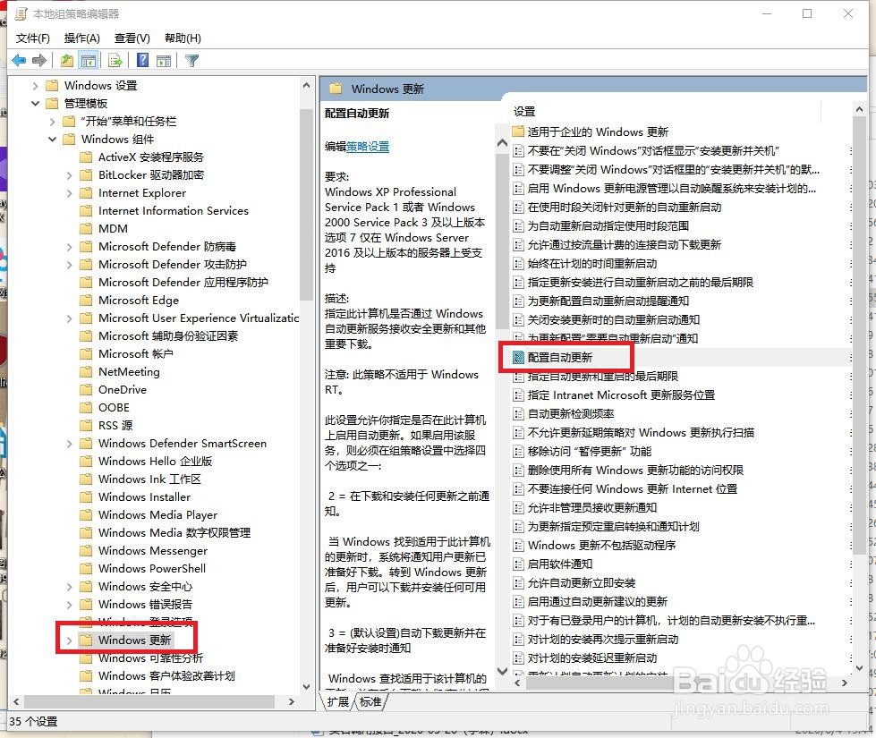Collapse the 管理模板 tree node
Screen dimensions: 876x738
[35, 104]
